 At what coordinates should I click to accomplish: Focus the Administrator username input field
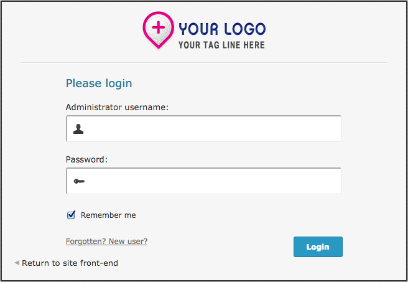(x=211, y=129)
